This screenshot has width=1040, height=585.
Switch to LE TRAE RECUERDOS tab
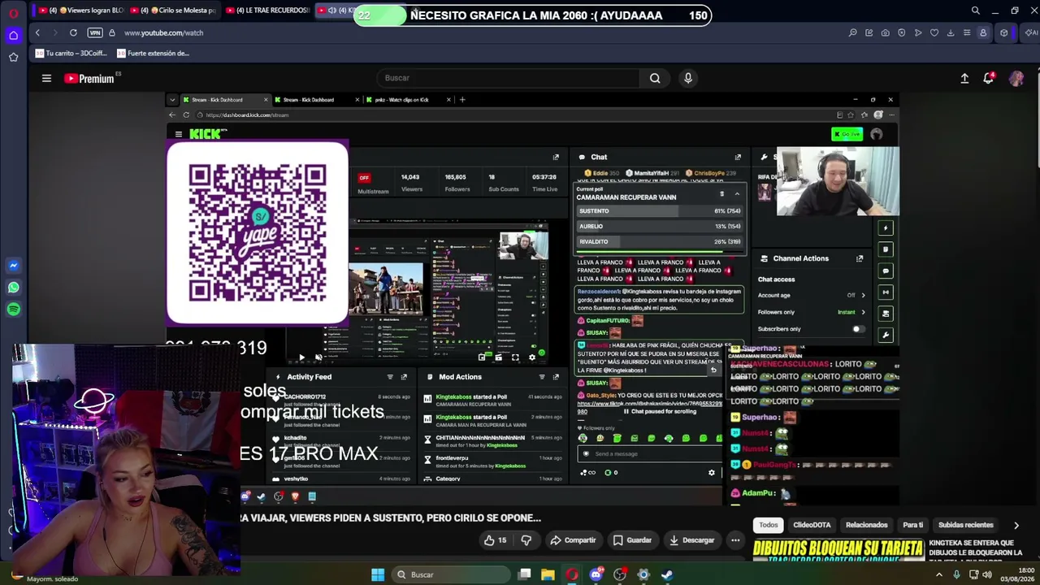point(267,11)
